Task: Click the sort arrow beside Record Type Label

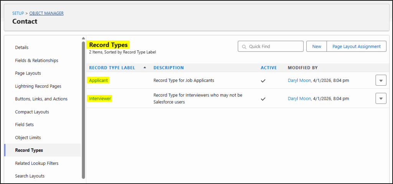Action: 145,68
